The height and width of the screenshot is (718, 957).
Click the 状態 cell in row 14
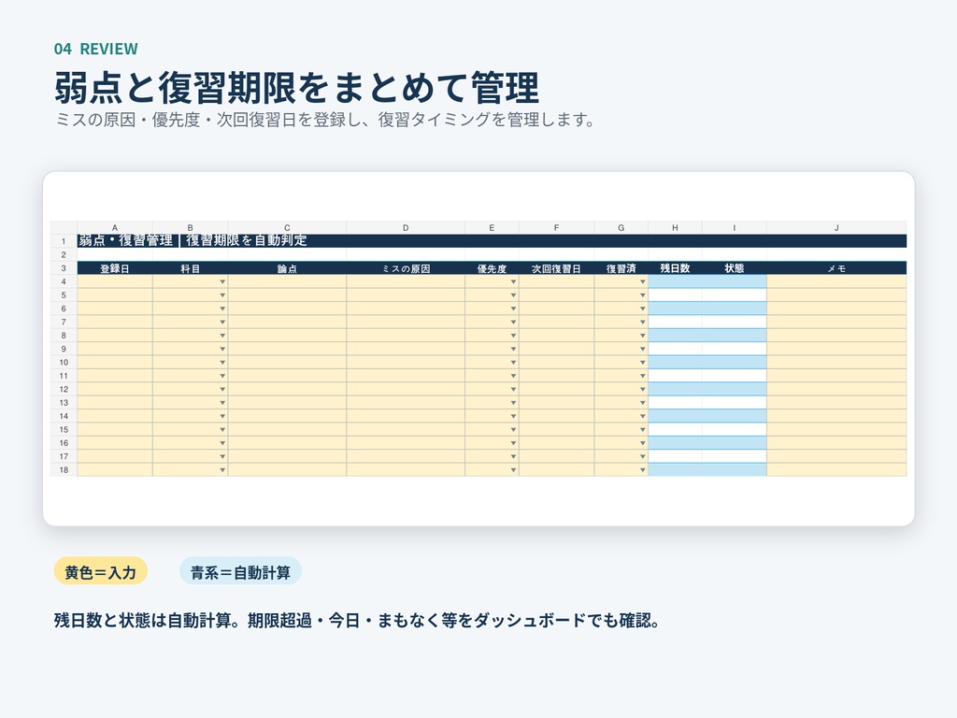point(735,416)
